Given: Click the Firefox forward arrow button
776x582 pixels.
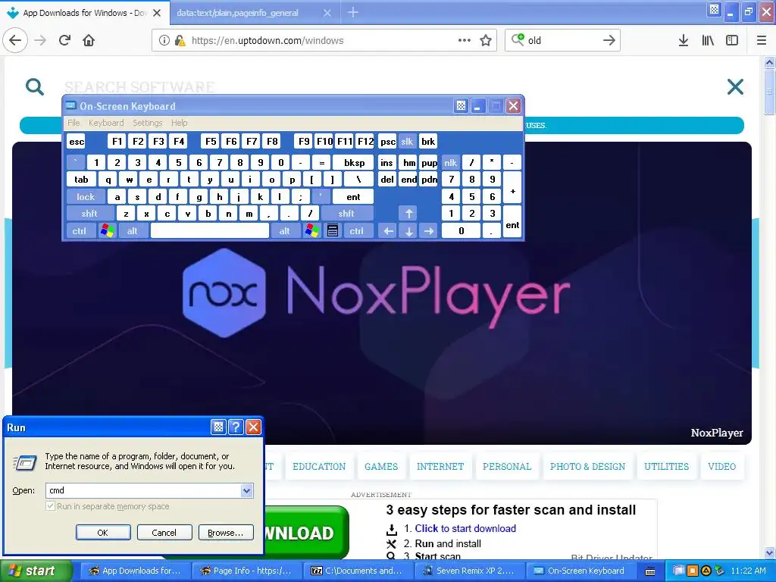Looking at the screenshot, I should click(x=41, y=40).
